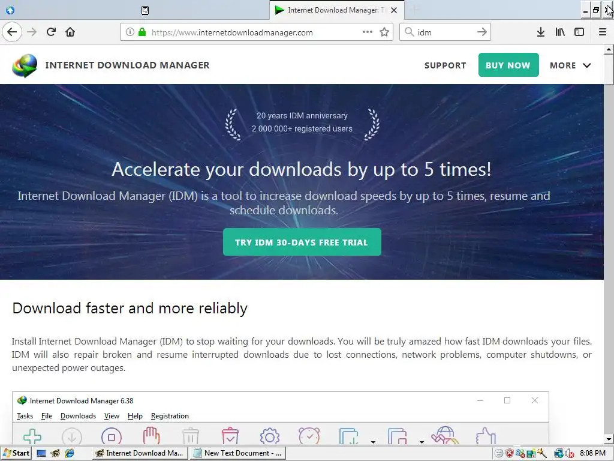Switch to the second tab with page icon
Screen dimensions: 614x461
coord(145,10)
